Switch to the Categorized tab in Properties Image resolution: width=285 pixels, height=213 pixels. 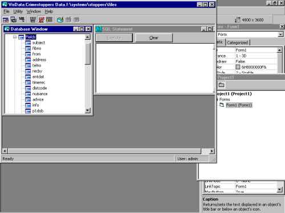[238, 43]
